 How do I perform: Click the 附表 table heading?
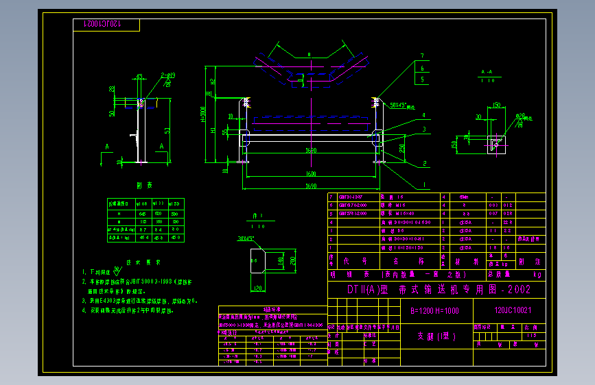[x=145, y=185]
